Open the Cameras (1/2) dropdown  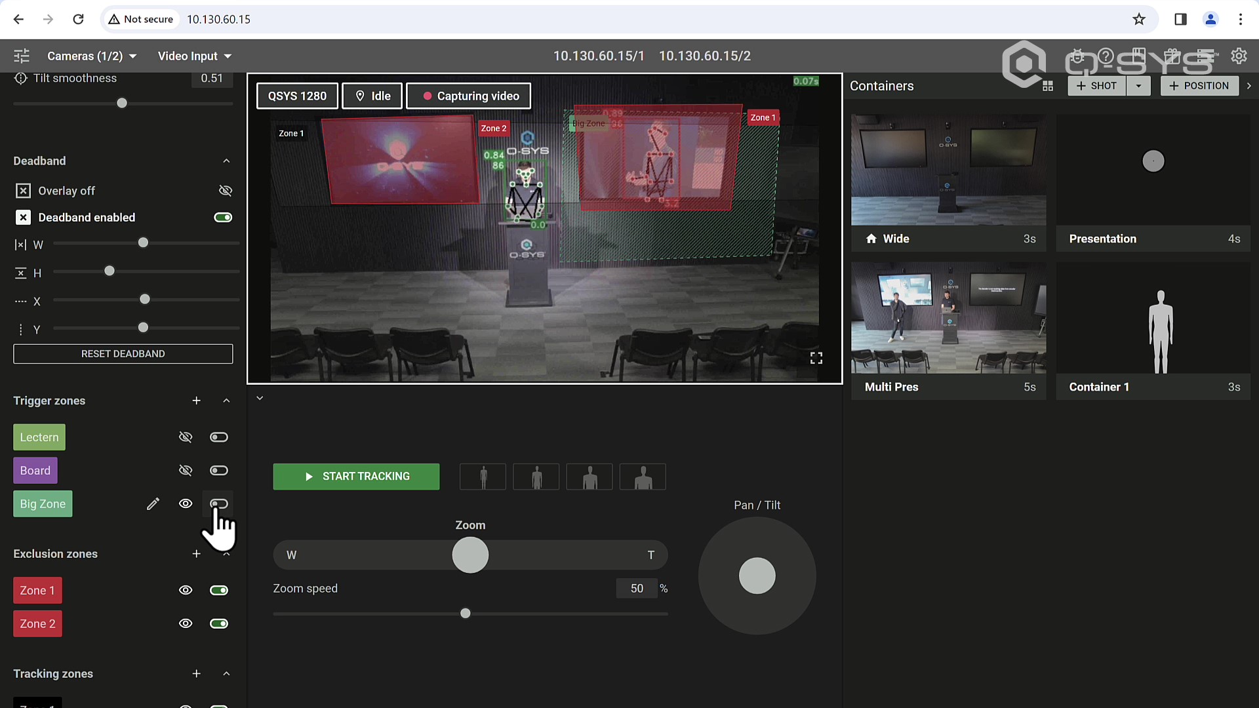(x=92, y=56)
